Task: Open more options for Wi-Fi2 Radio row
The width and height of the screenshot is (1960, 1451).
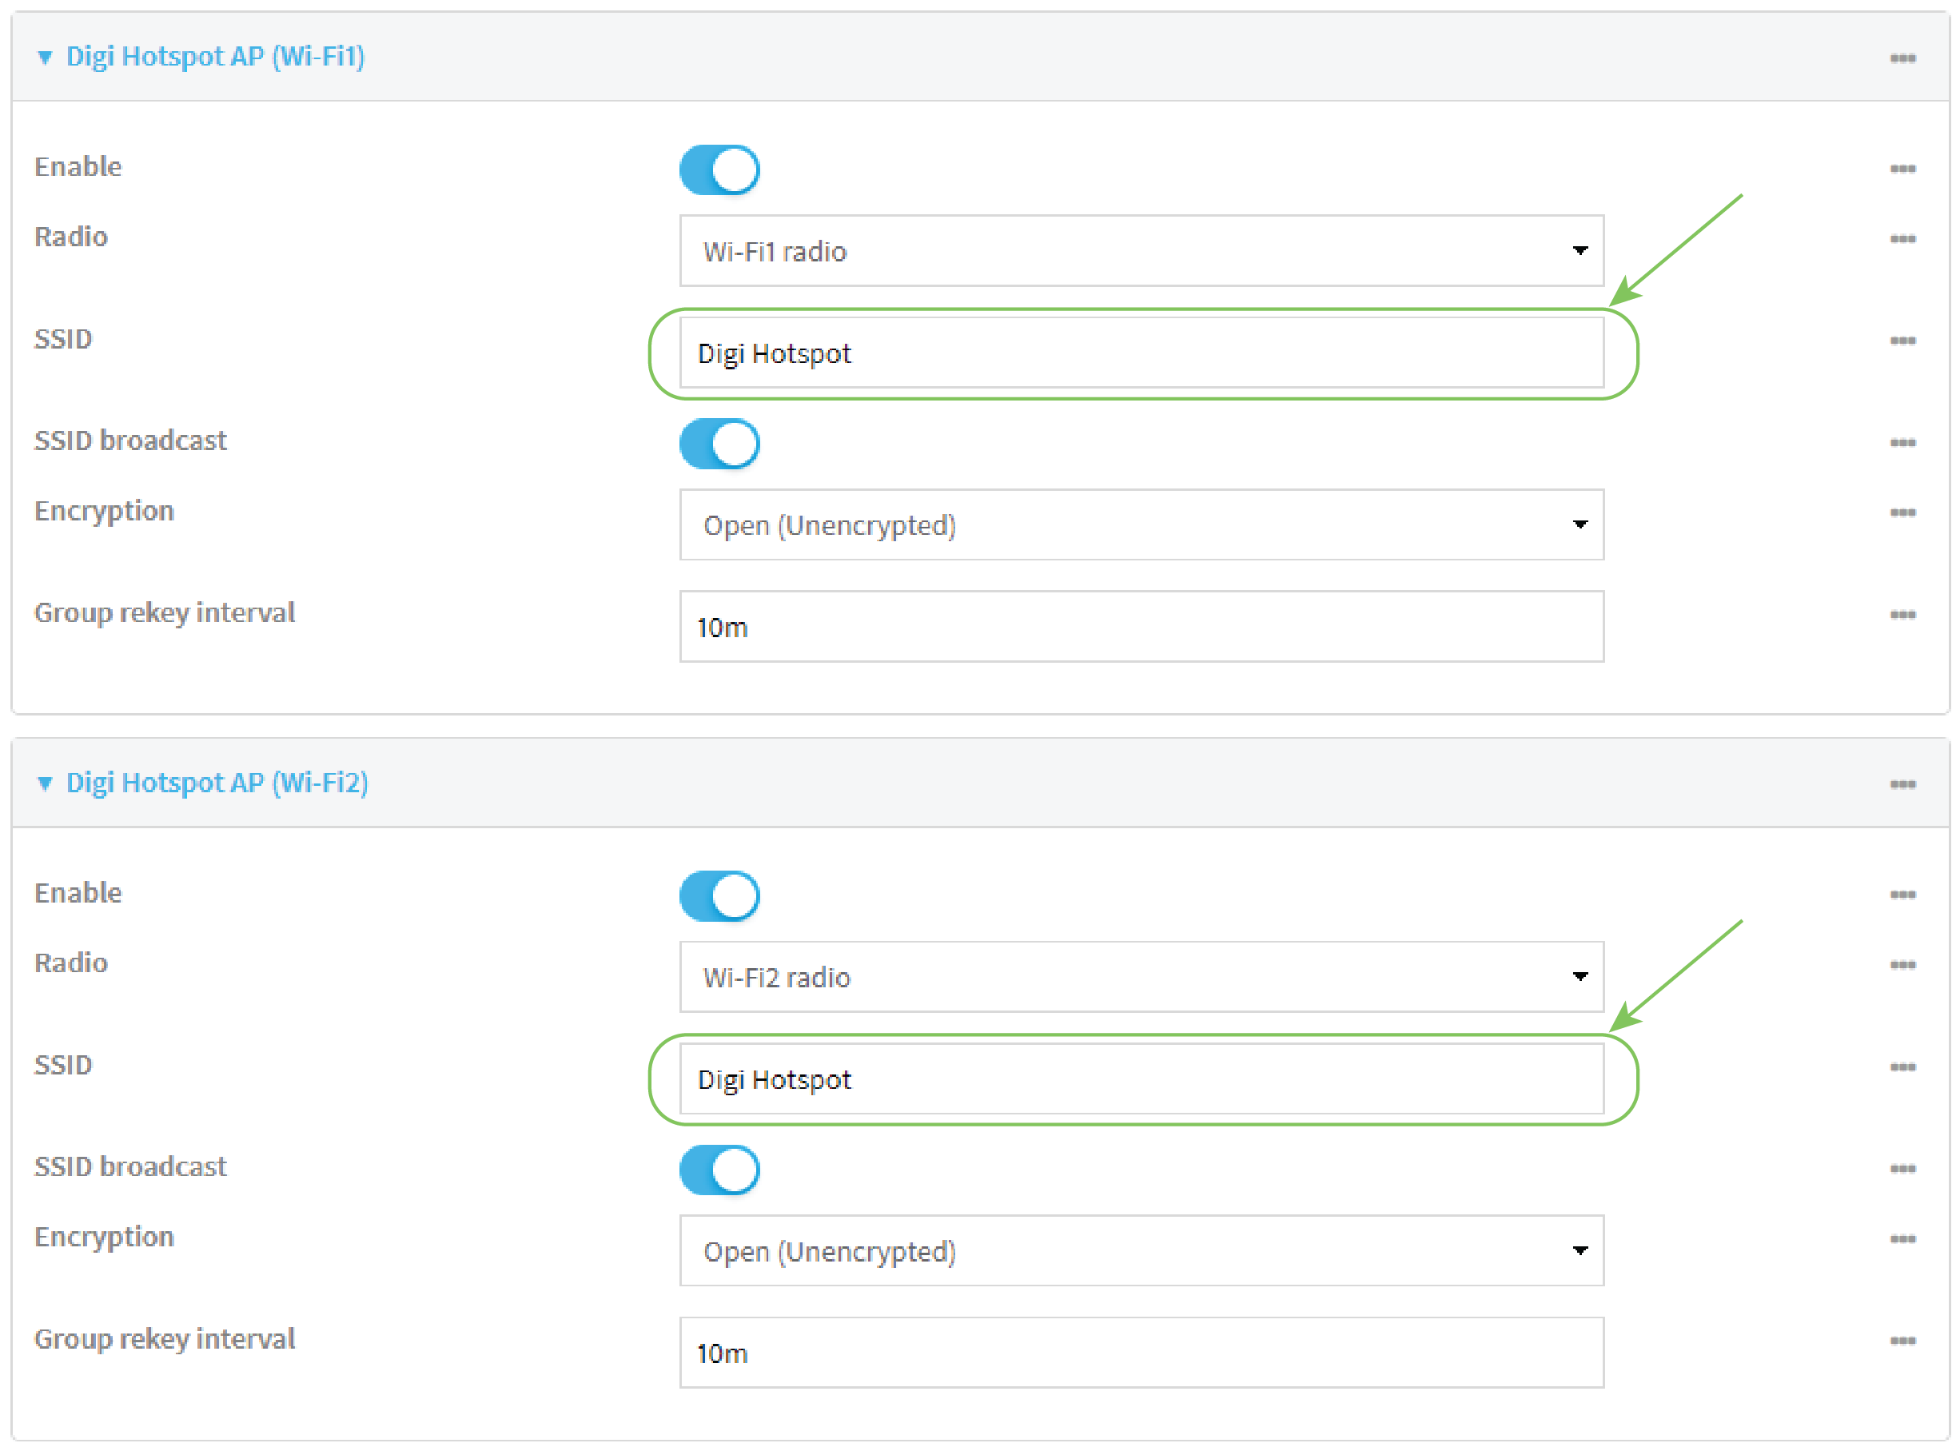Action: coord(1902,965)
